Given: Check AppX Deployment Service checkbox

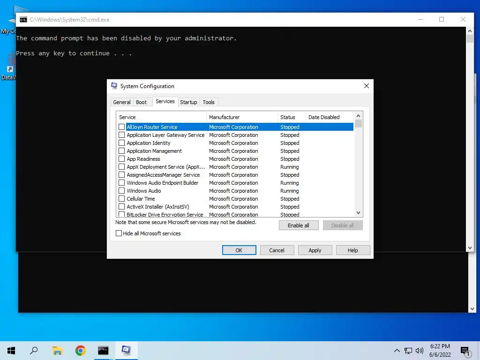Looking at the screenshot, I should [121, 166].
